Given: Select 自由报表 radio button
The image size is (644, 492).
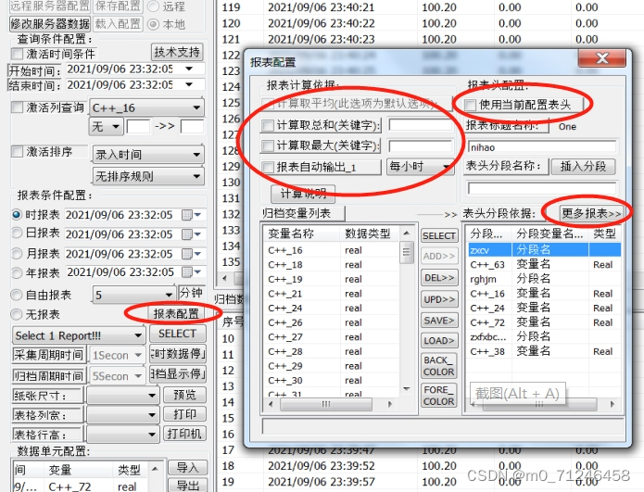Looking at the screenshot, I should click(x=17, y=295).
